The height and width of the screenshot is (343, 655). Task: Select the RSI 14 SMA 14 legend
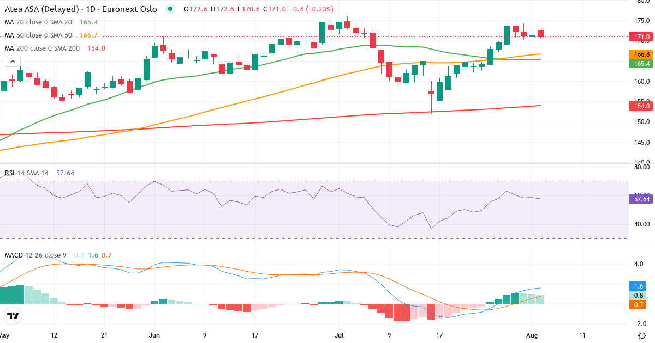[x=27, y=173]
